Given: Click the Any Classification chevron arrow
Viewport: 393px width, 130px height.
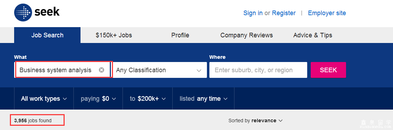Looking at the screenshot, I should tap(199, 70).
